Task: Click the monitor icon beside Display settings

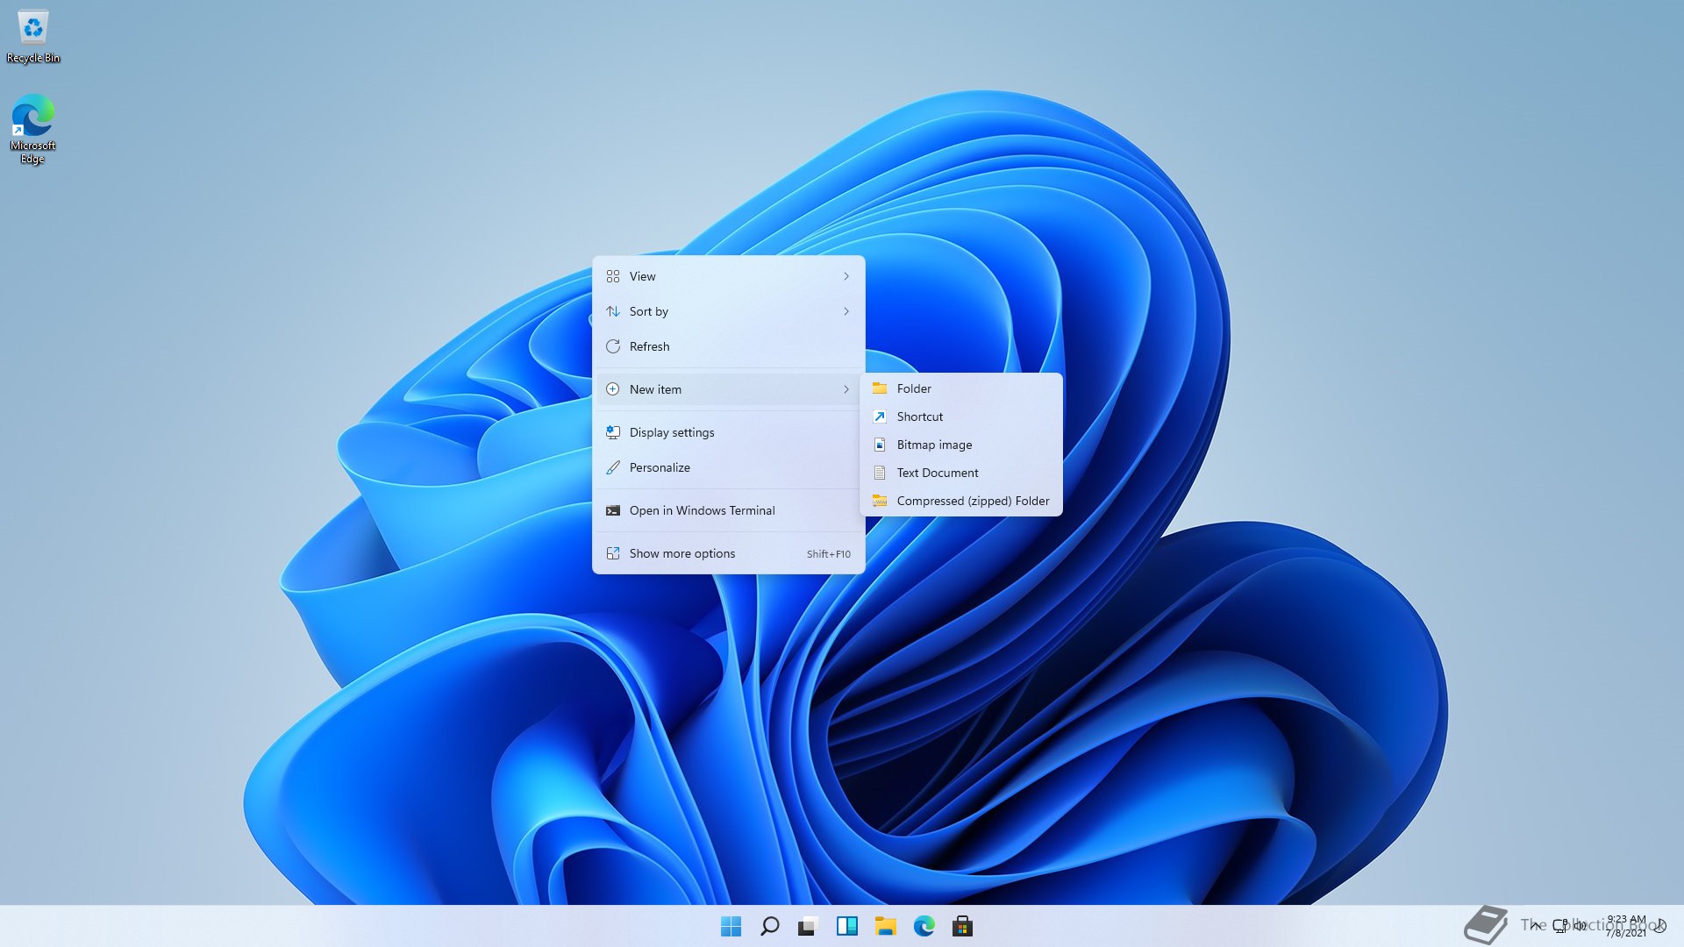Action: coord(613,432)
